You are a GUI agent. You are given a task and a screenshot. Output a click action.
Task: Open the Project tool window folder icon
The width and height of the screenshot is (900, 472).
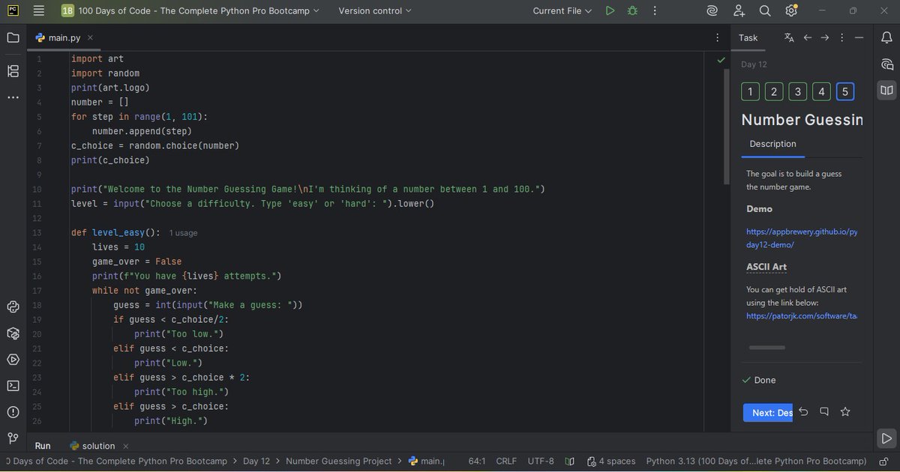pyautogui.click(x=13, y=37)
